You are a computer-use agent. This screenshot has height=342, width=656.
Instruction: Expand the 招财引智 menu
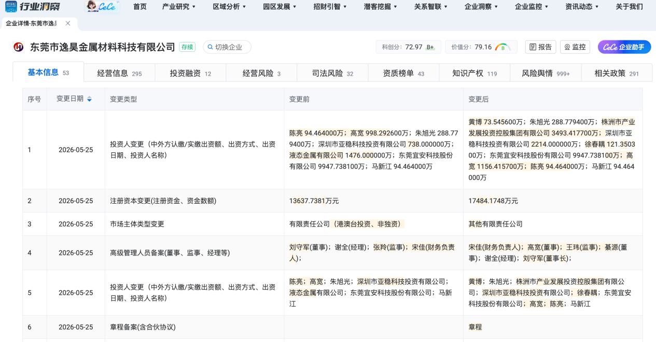coord(330,7)
